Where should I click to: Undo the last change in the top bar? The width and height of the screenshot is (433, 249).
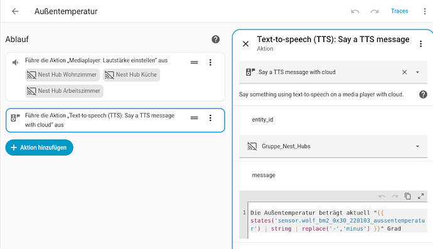tap(355, 11)
